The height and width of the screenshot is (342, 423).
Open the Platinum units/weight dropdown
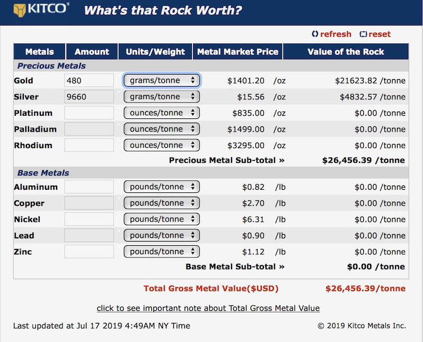[162, 113]
